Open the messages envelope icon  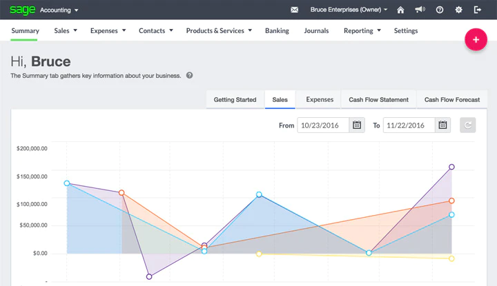coord(295,10)
